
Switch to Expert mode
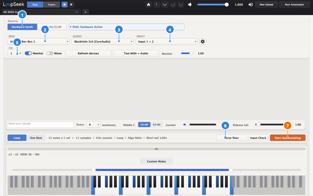[52, 5]
